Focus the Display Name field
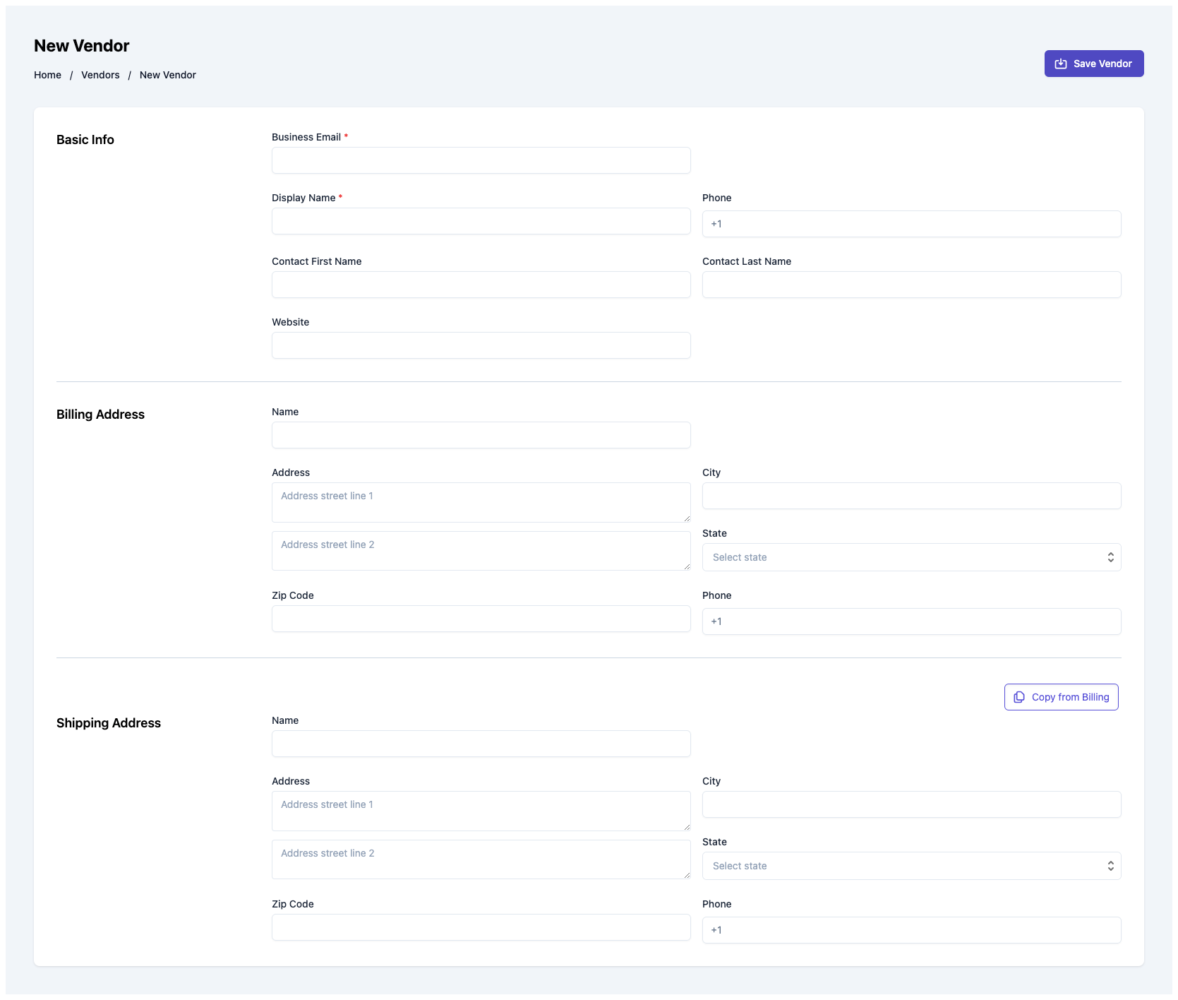 481,221
